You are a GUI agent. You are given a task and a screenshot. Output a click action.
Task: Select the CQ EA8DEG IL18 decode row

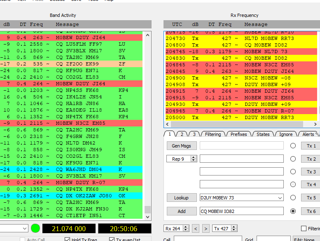(x=71, y=110)
